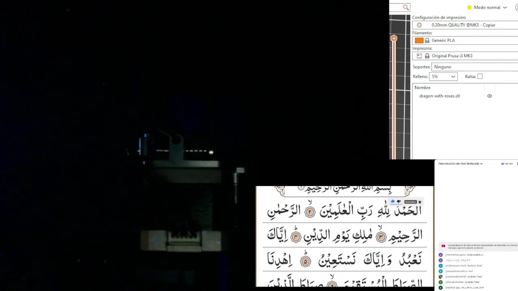This screenshot has height=291, width=518.
Task: Click the Filamento label
Action: pyautogui.click(x=422, y=33)
